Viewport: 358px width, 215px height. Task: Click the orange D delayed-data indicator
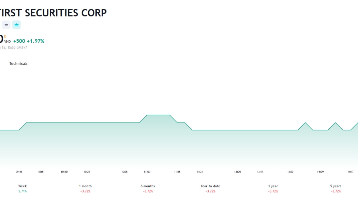pyautogui.click(x=5, y=37)
